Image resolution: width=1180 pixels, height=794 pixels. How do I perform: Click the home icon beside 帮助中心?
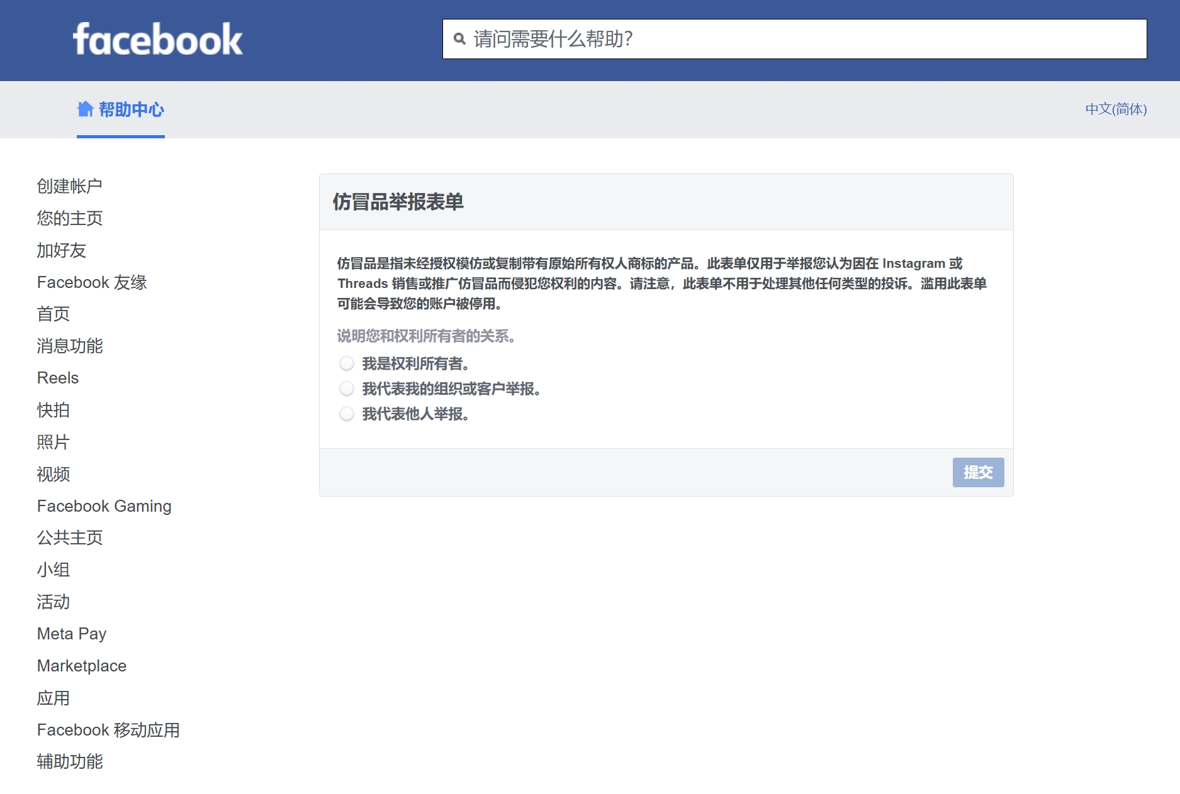tap(86, 109)
